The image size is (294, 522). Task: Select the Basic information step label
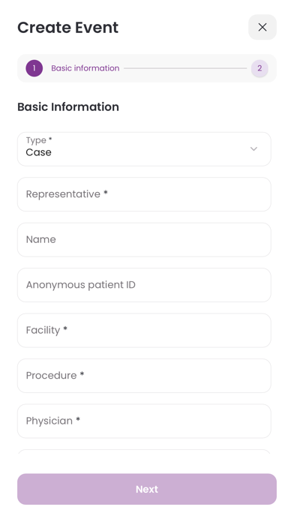coord(85,68)
